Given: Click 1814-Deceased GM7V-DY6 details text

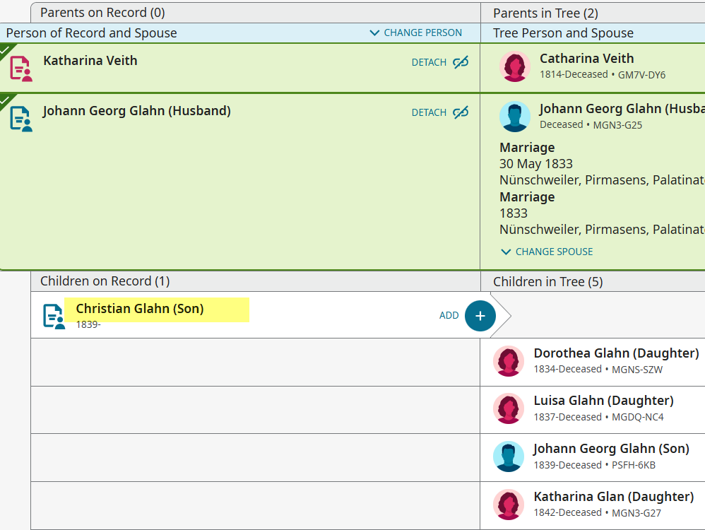Looking at the screenshot, I should [x=603, y=75].
